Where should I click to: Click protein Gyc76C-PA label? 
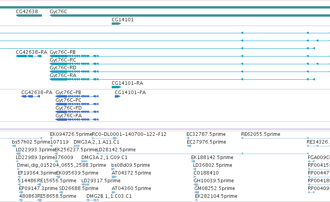click(x=69, y=116)
